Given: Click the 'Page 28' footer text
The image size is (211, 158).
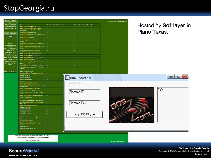Looking at the screenshot, I should 201,154.
